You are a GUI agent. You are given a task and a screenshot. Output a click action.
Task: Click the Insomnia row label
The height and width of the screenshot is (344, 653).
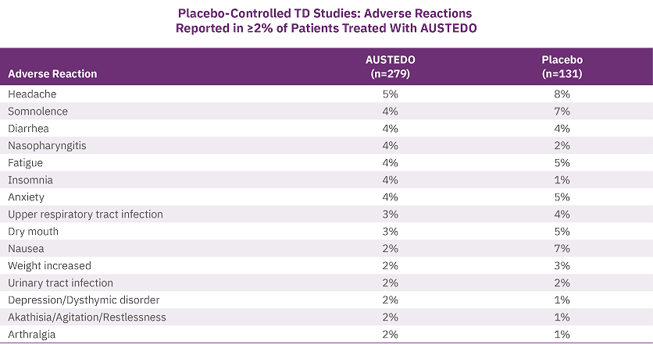[x=30, y=179]
